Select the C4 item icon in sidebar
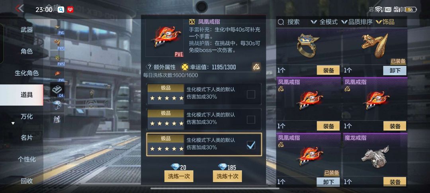Viewport: 430px width, 193px height. (57, 90)
